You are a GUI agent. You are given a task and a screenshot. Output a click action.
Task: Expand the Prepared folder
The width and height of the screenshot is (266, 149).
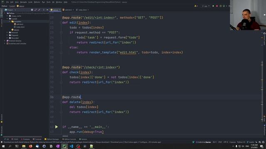[x=7, y=35]
